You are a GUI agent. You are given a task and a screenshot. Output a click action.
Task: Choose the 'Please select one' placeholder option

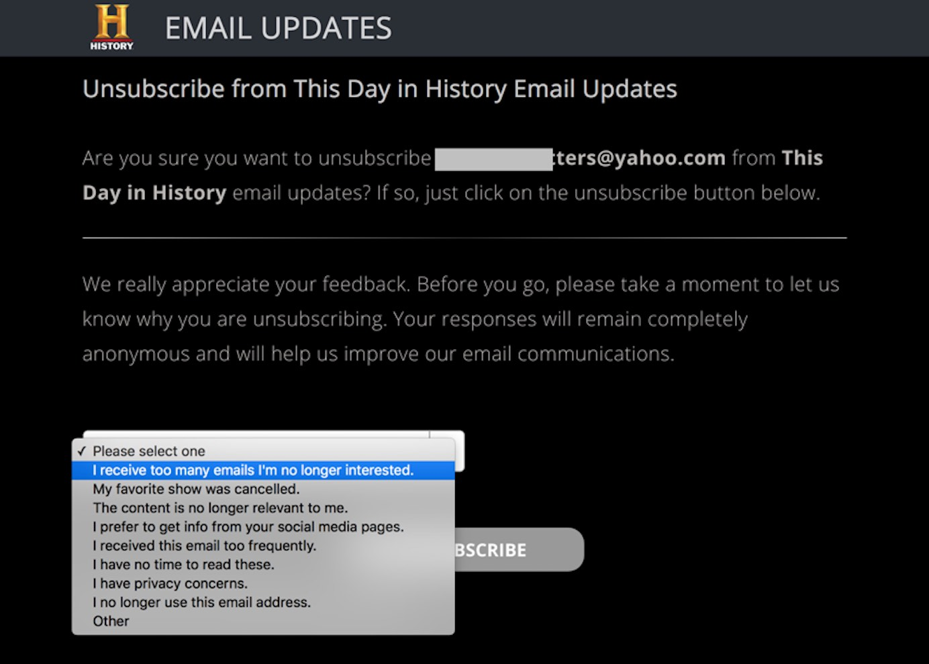[x=149, y=451]
